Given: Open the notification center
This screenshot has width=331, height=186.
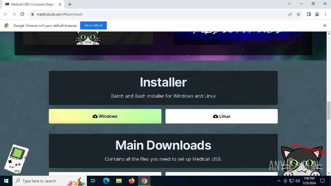Looking at the screenshot, I should pos(323,181).
